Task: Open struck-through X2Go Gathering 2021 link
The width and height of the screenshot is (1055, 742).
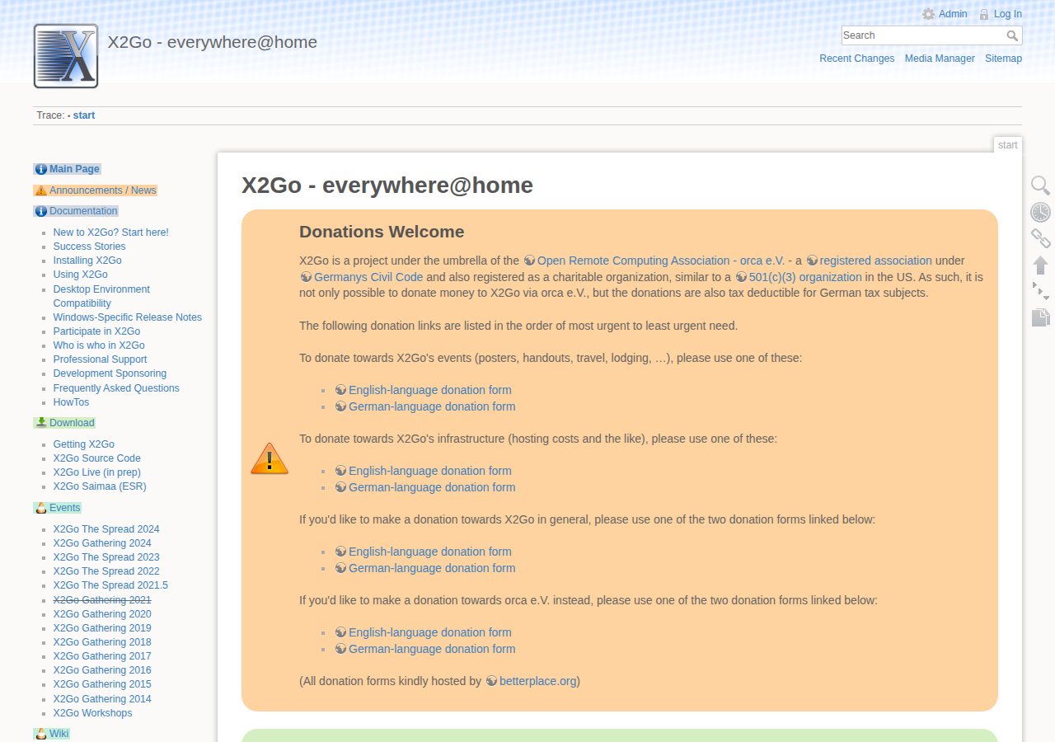Action: (x=102, y=599)
